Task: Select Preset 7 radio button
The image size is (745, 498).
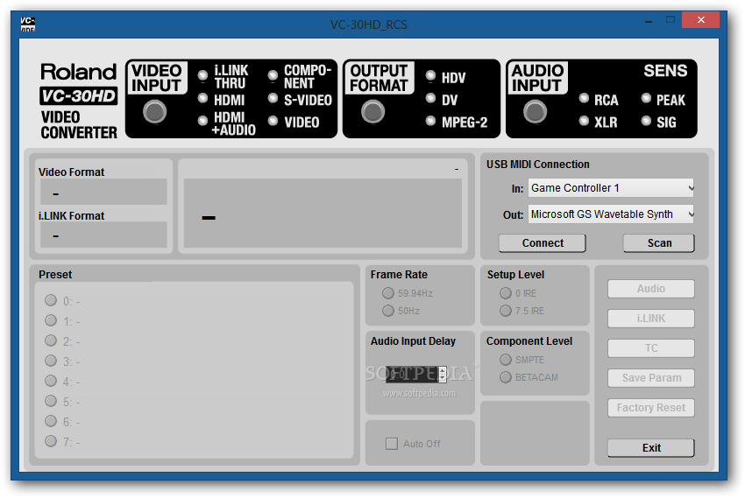Action: (51, 441)
